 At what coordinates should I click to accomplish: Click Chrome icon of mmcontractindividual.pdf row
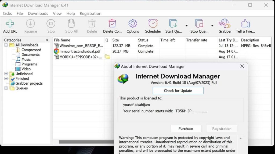[x=56, y=51]
